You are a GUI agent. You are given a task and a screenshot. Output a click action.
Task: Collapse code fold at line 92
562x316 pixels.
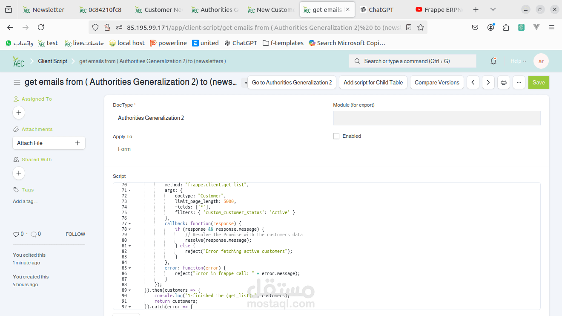point(129,307)
